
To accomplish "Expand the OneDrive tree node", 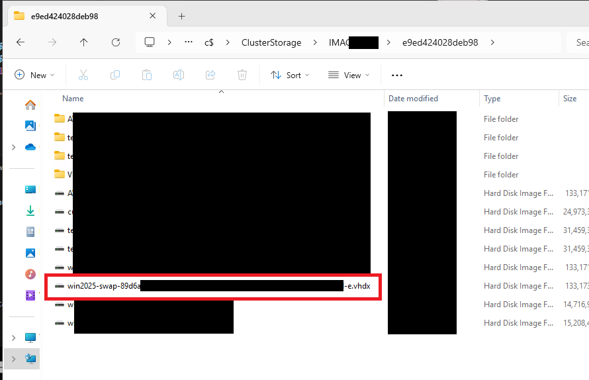I will [13, 147].
